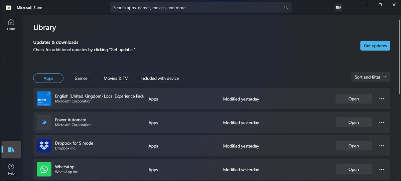Click the Dropbox for S mode icon
Screen dimensions: 401x181
(x=44, y=146)
